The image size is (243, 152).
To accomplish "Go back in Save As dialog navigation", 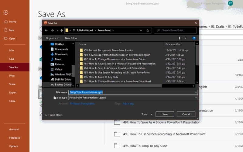I will click(x=46, y=30).
